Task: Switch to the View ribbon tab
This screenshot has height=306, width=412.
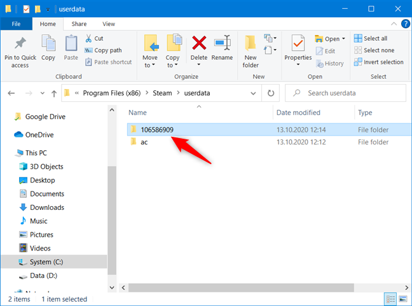Action: point(109,24)
